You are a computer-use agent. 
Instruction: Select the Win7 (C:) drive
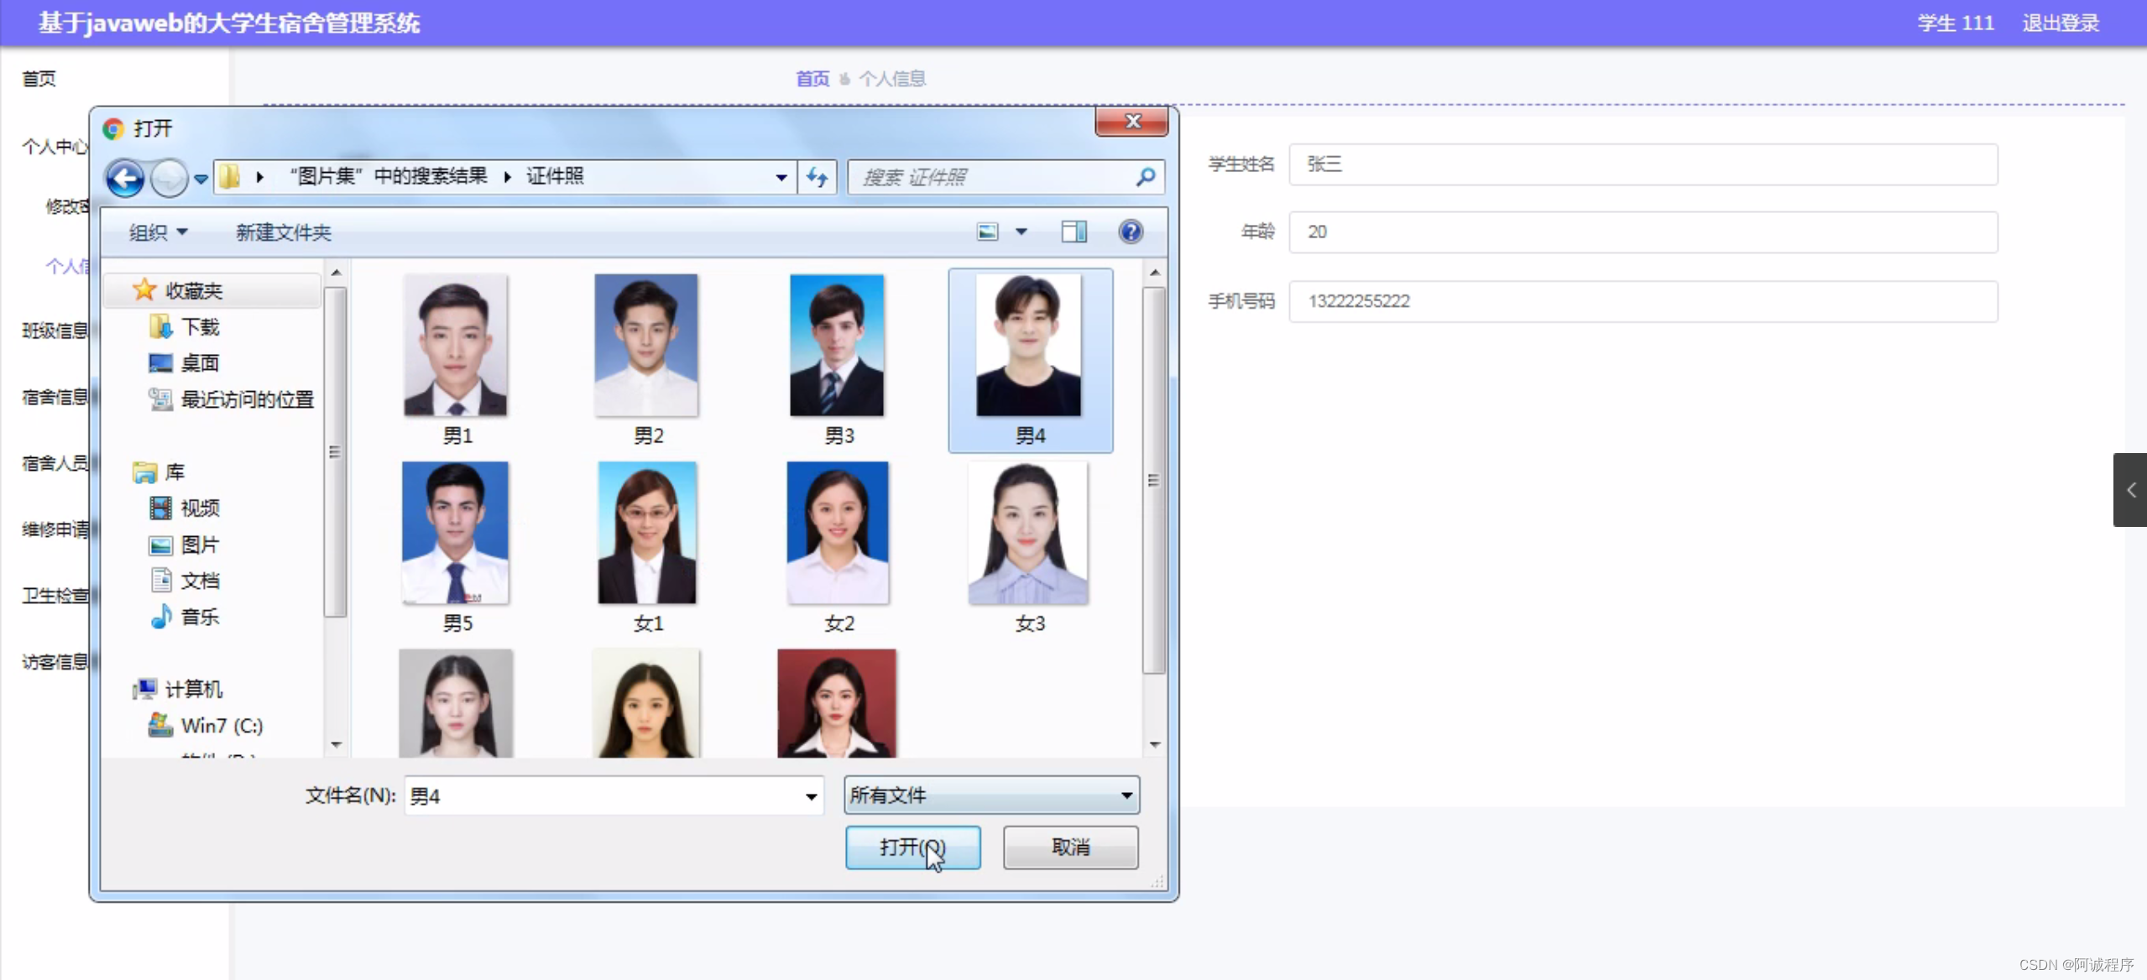click(x=222, y=724)
